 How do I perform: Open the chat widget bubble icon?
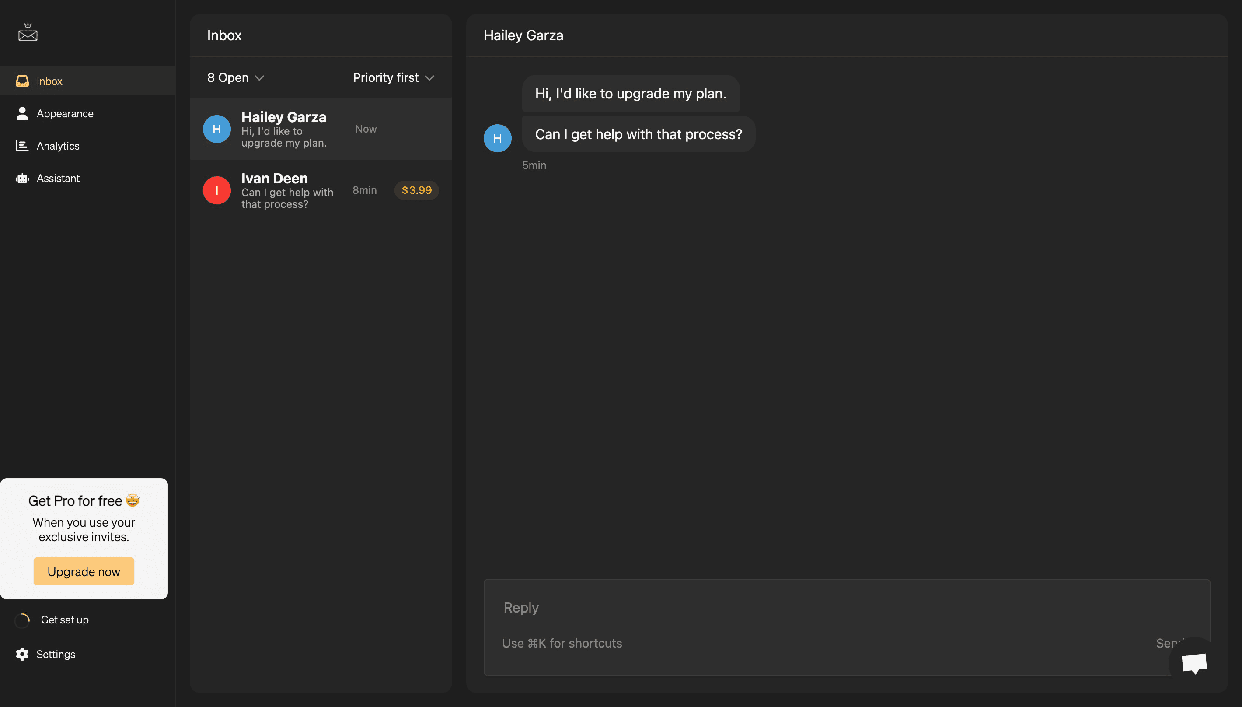(1194, 663)
